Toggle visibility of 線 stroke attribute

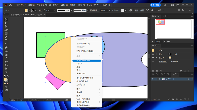(153, 54)
